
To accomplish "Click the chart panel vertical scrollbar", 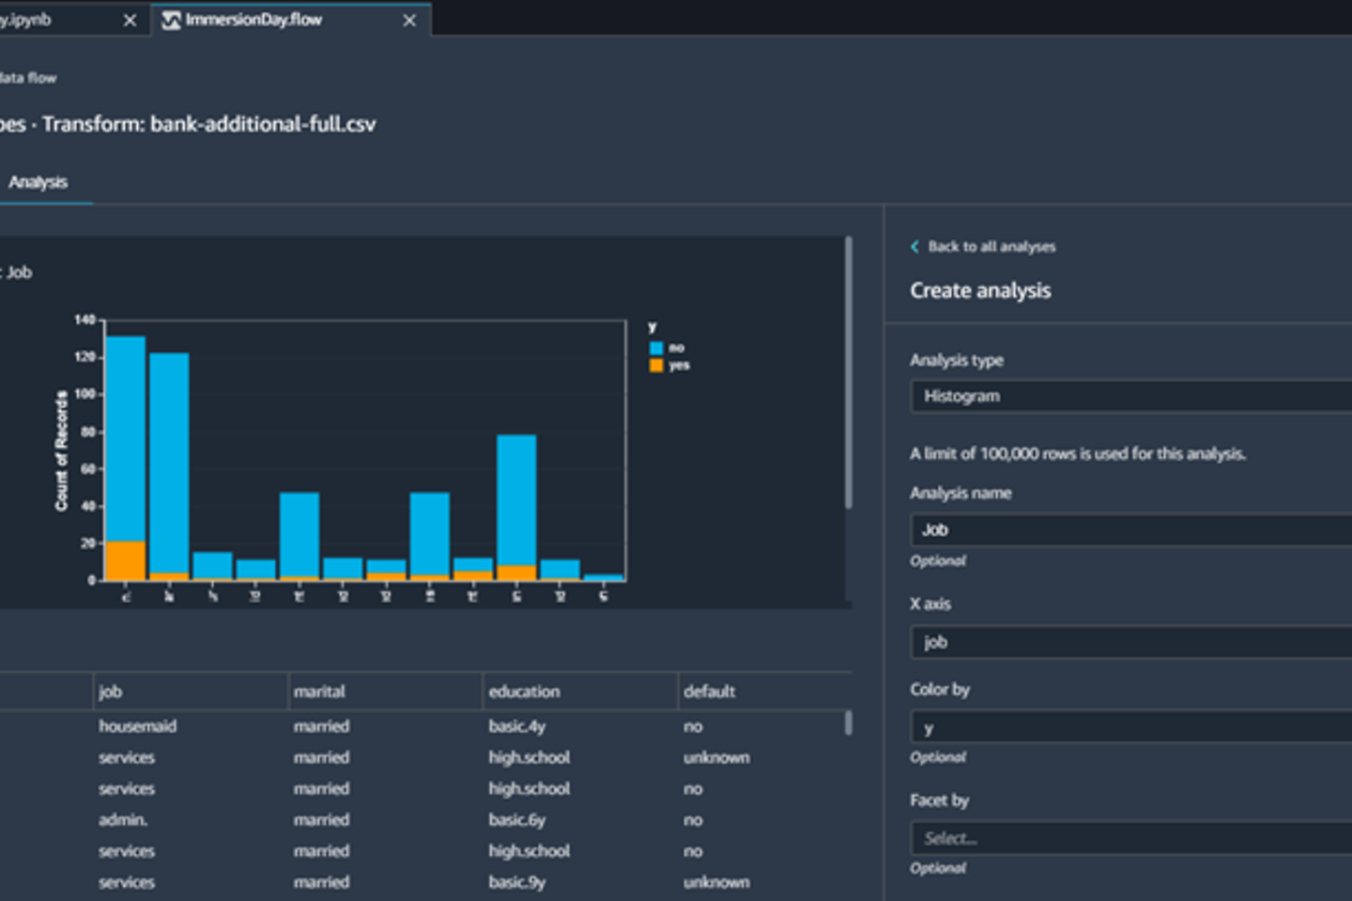I will (x=849, y=373).
